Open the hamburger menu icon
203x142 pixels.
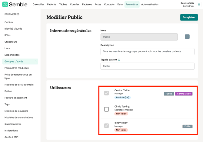tap(199, 5)
